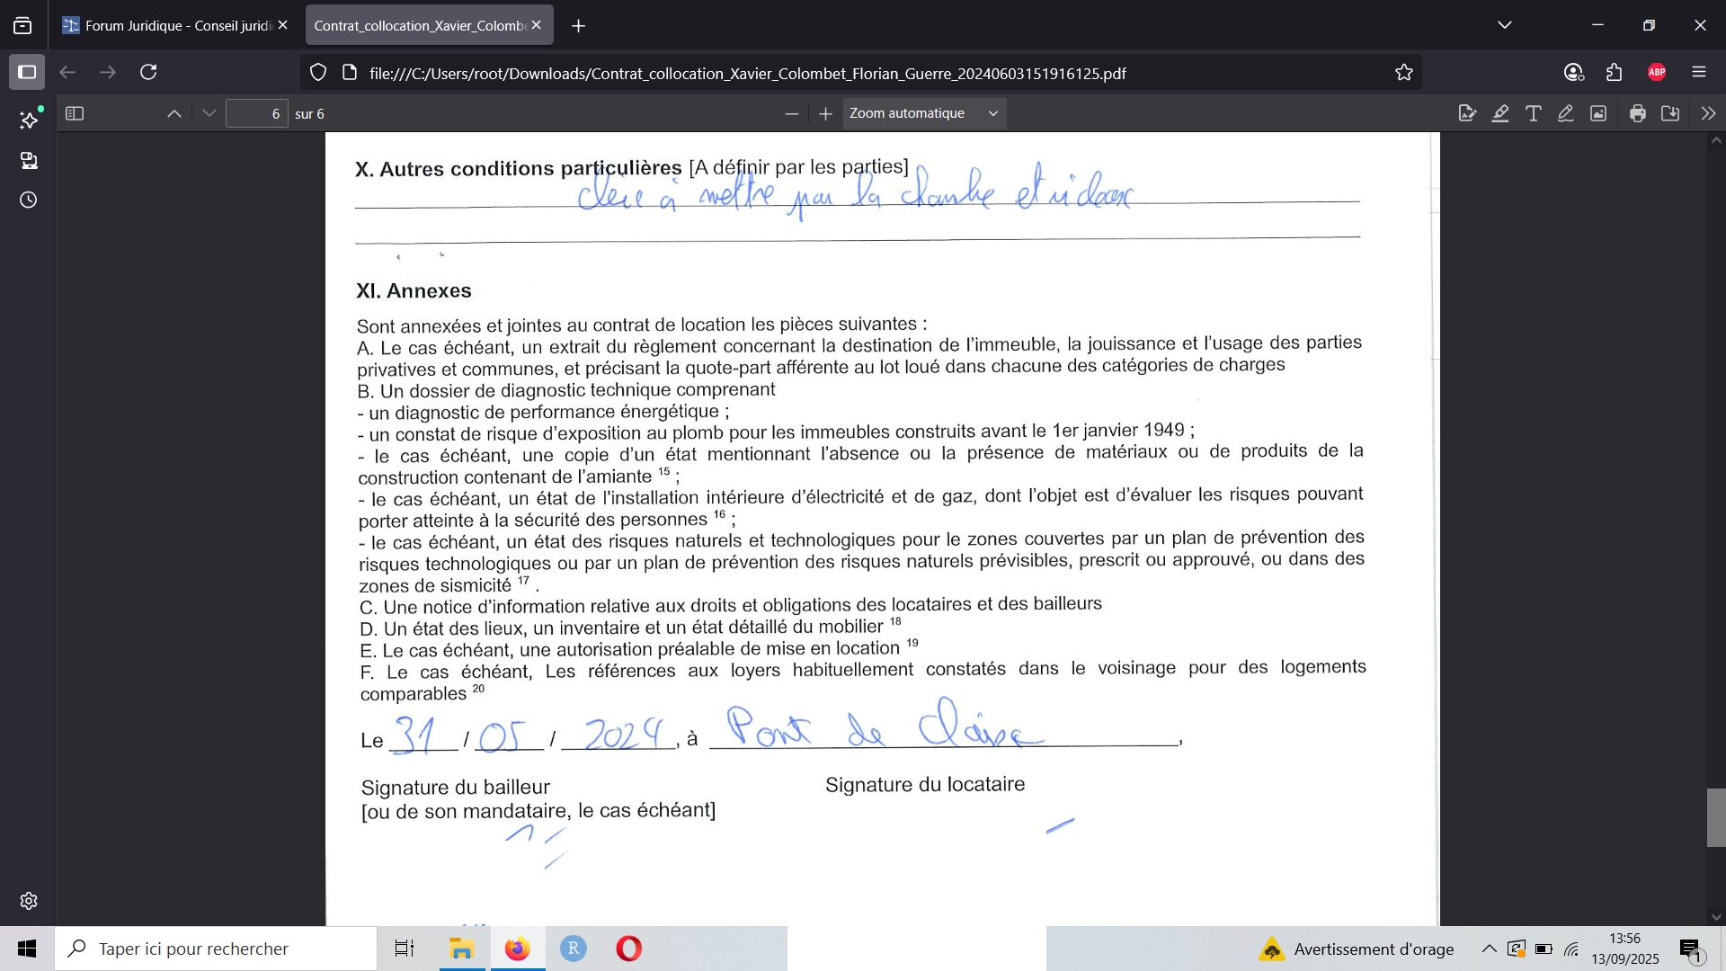The image size is (1726, 971).
Task: Open the PDF tools overflow chevrons
Action: pyautogui.click(x=1708, y=113)
